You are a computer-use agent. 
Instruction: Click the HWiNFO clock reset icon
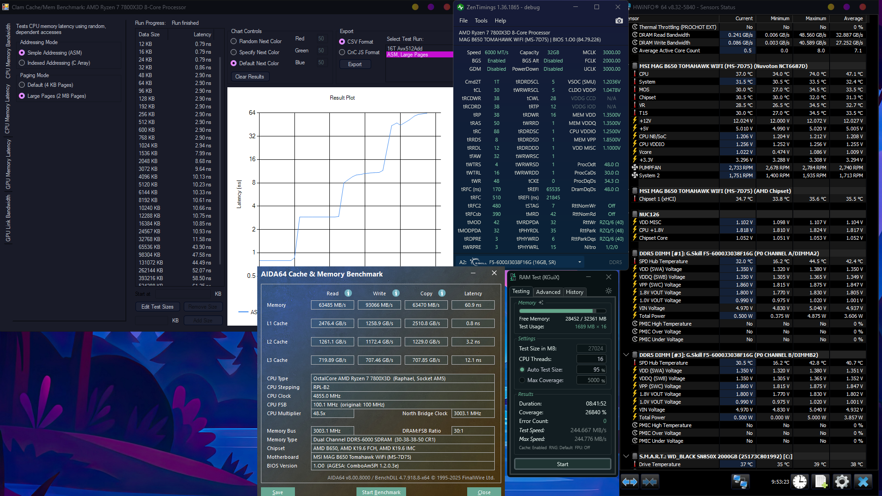pyautogui.click(x=800, y=482)
